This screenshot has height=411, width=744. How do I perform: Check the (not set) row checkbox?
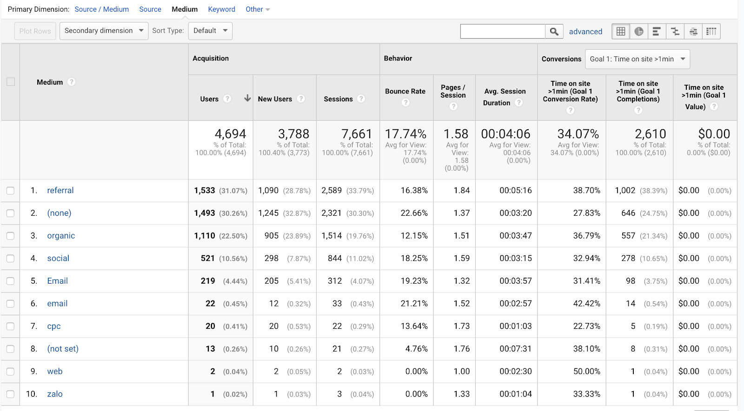11,349
